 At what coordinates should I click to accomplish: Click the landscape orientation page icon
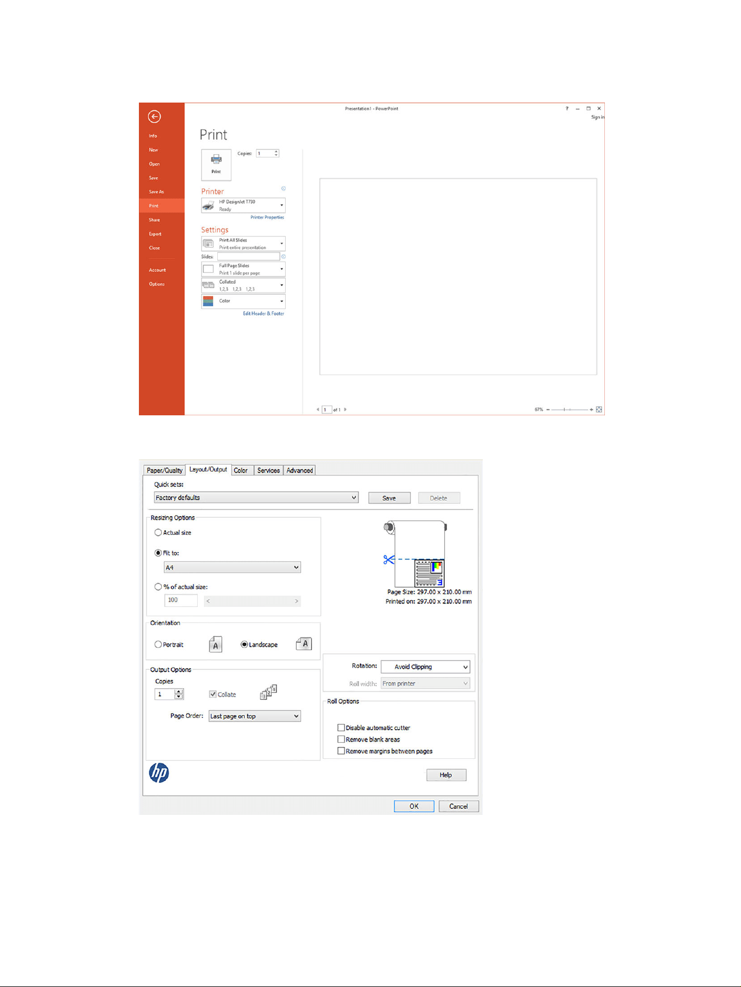[304, 644]
